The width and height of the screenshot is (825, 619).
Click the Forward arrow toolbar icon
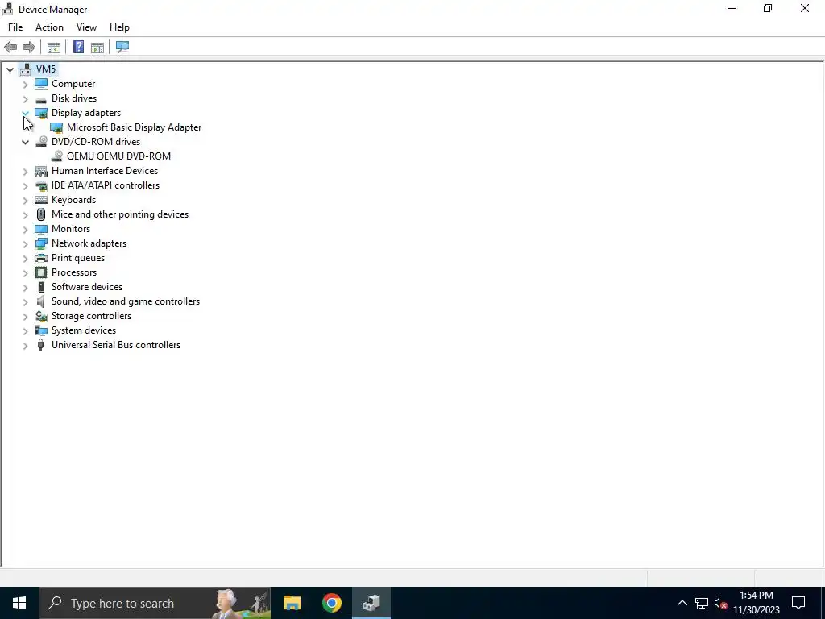click(x=29, y=48)
